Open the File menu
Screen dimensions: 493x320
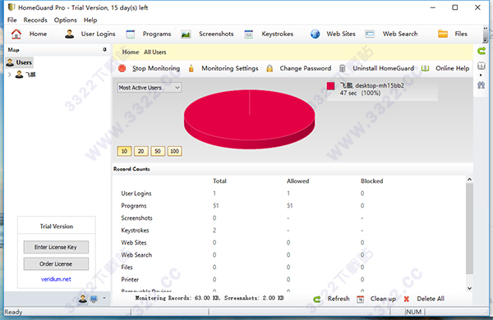[12, 20]
